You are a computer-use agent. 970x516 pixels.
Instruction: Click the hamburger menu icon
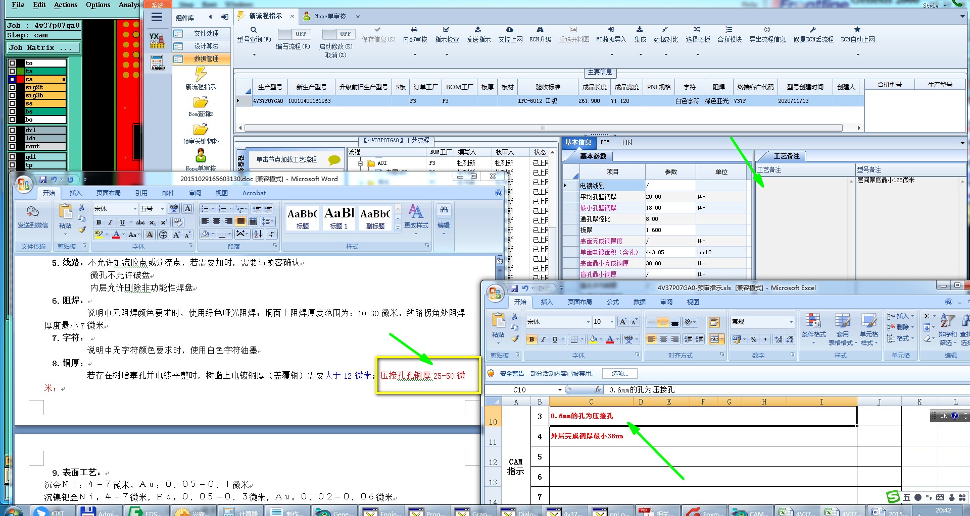[x=157, y=17]
